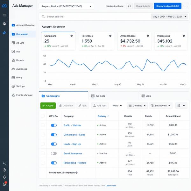Click info icon on Impressions card
This screenshot has width=191, height=191.
pyautogui.click(x=184, y=36)
